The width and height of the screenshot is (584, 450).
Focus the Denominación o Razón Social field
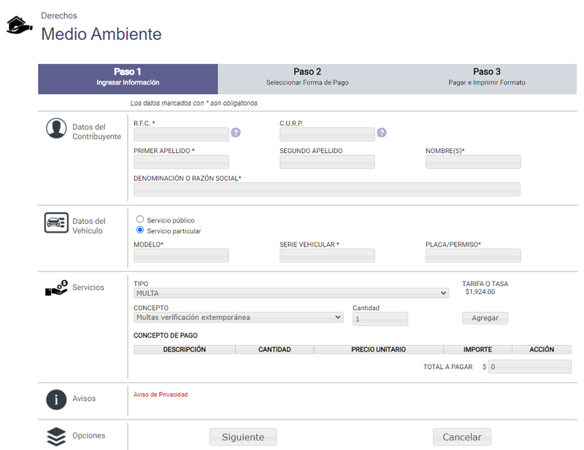(x=326, y=190)
